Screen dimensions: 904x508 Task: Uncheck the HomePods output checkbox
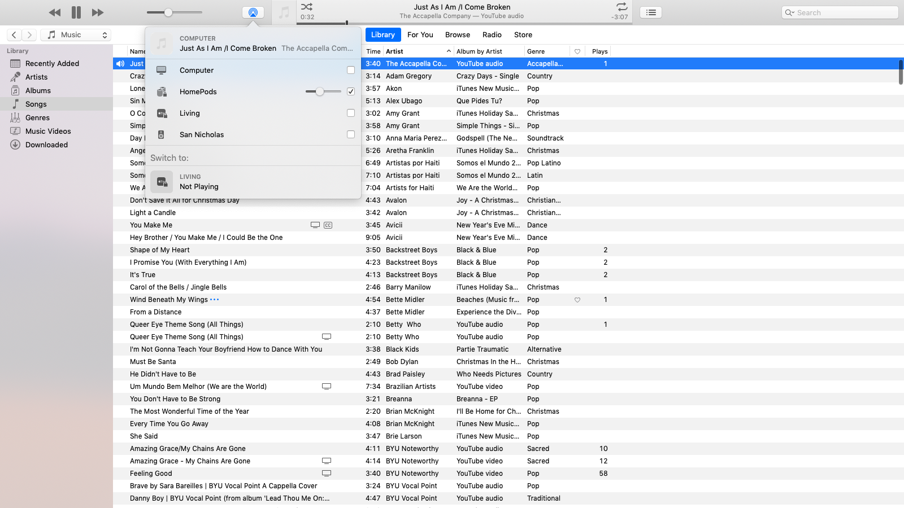click(x=351, y=91)
